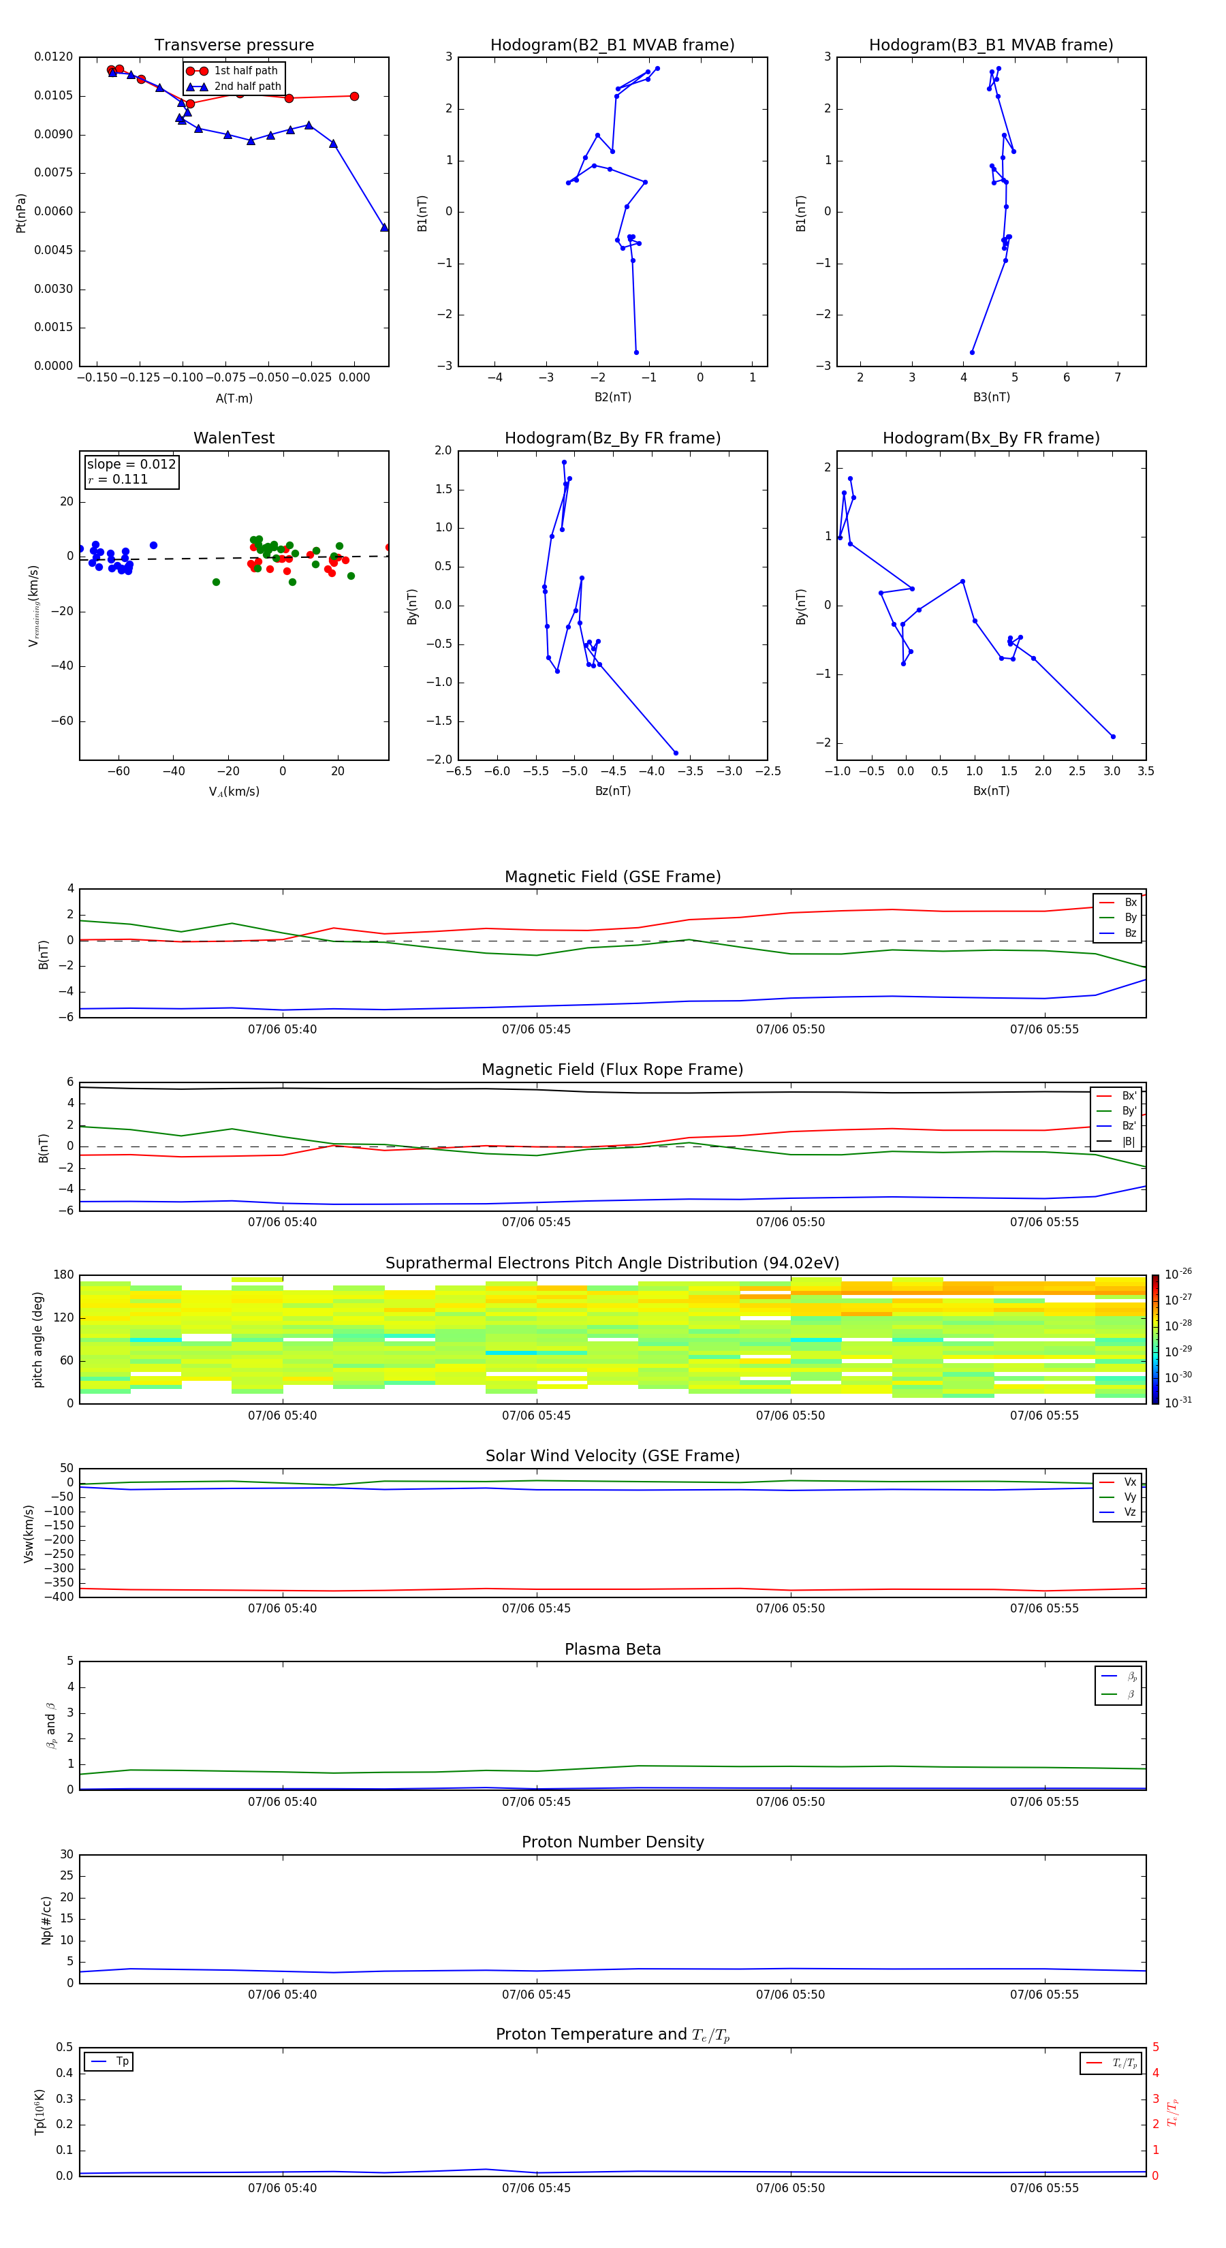Select the 'Magnetic Field (GSE Frame)' title
This screenshot has width=1226, height=2248.
tap(612, 876)
